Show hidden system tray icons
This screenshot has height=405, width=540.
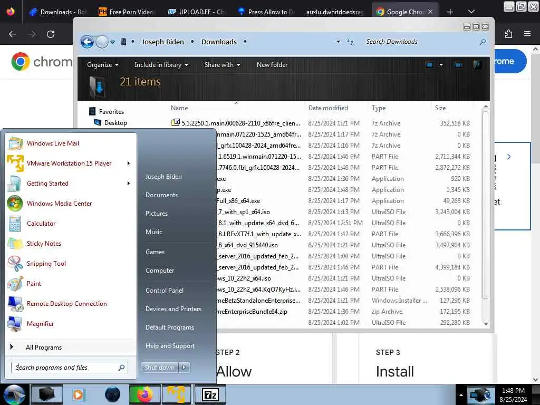tap(461, 395)
